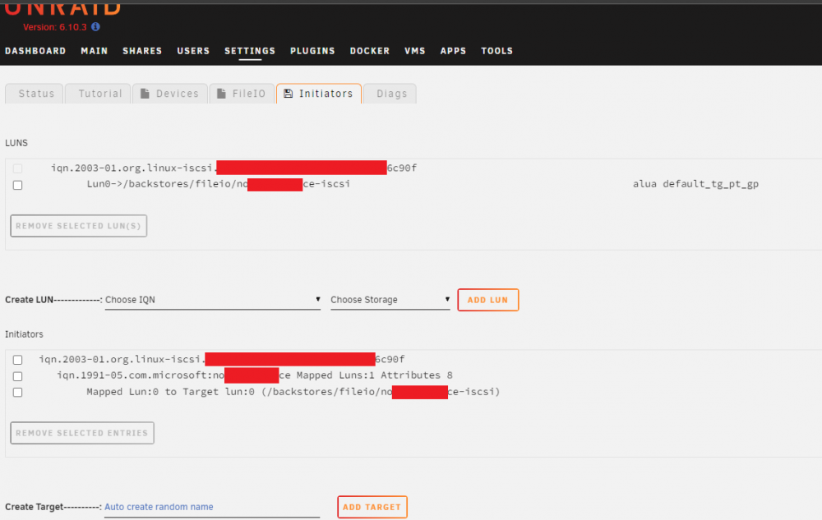Screen dimensions: 822x520
Task: Open the Dashboard menu
Action: (x=35, y=51)
